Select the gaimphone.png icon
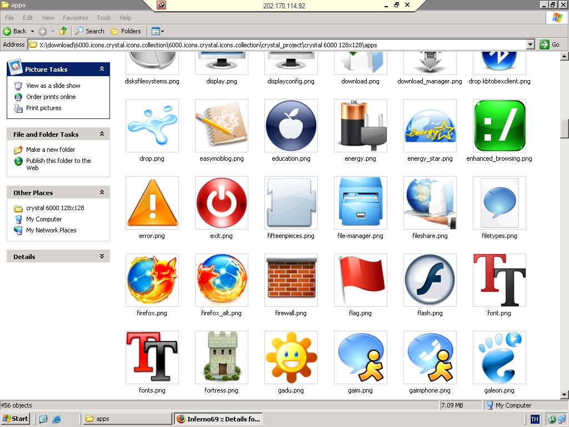Screen dimensions: 569x427 (430, 358)
